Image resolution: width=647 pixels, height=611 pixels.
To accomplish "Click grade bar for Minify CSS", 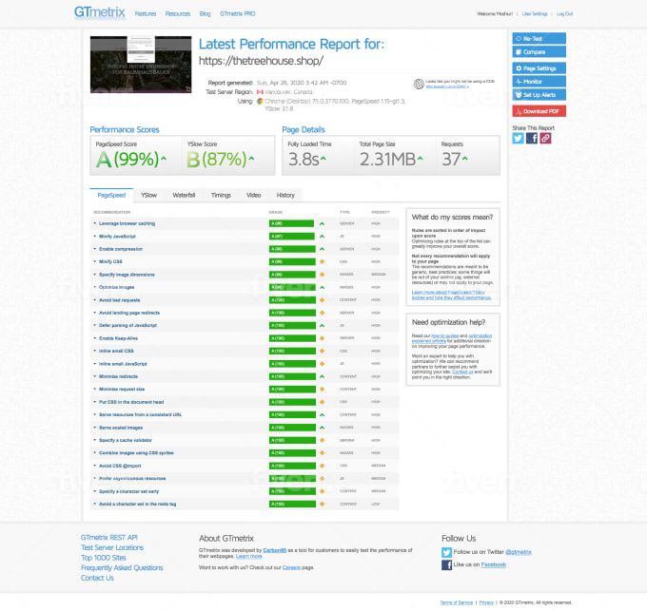I will 292,261.
